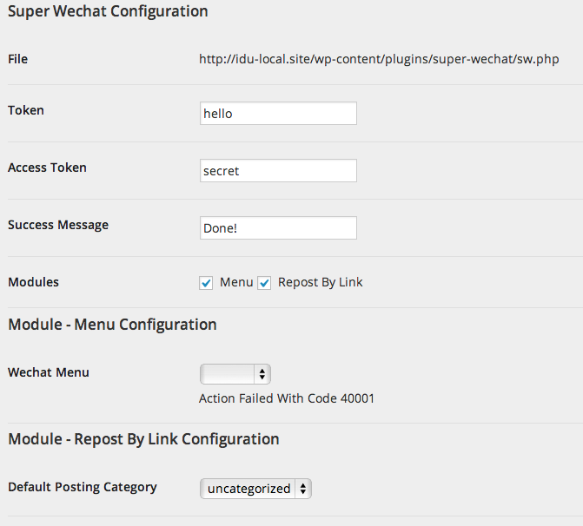Uncheck the Menu module checkbox
583x526 pixels.
pos(206,283)
